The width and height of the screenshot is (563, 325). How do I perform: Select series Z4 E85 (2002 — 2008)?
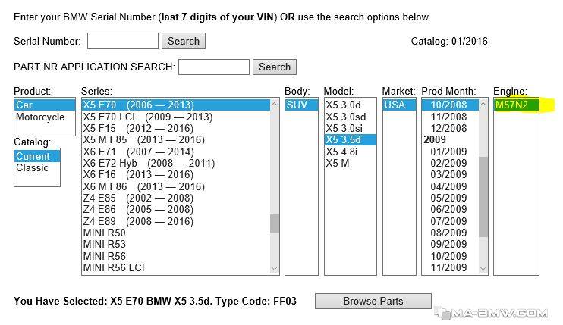point(176,198)
